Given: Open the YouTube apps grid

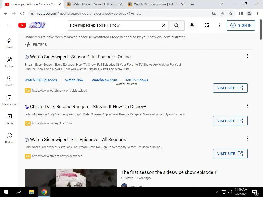Looking at the screenshot, I should (x=207, y=25).
